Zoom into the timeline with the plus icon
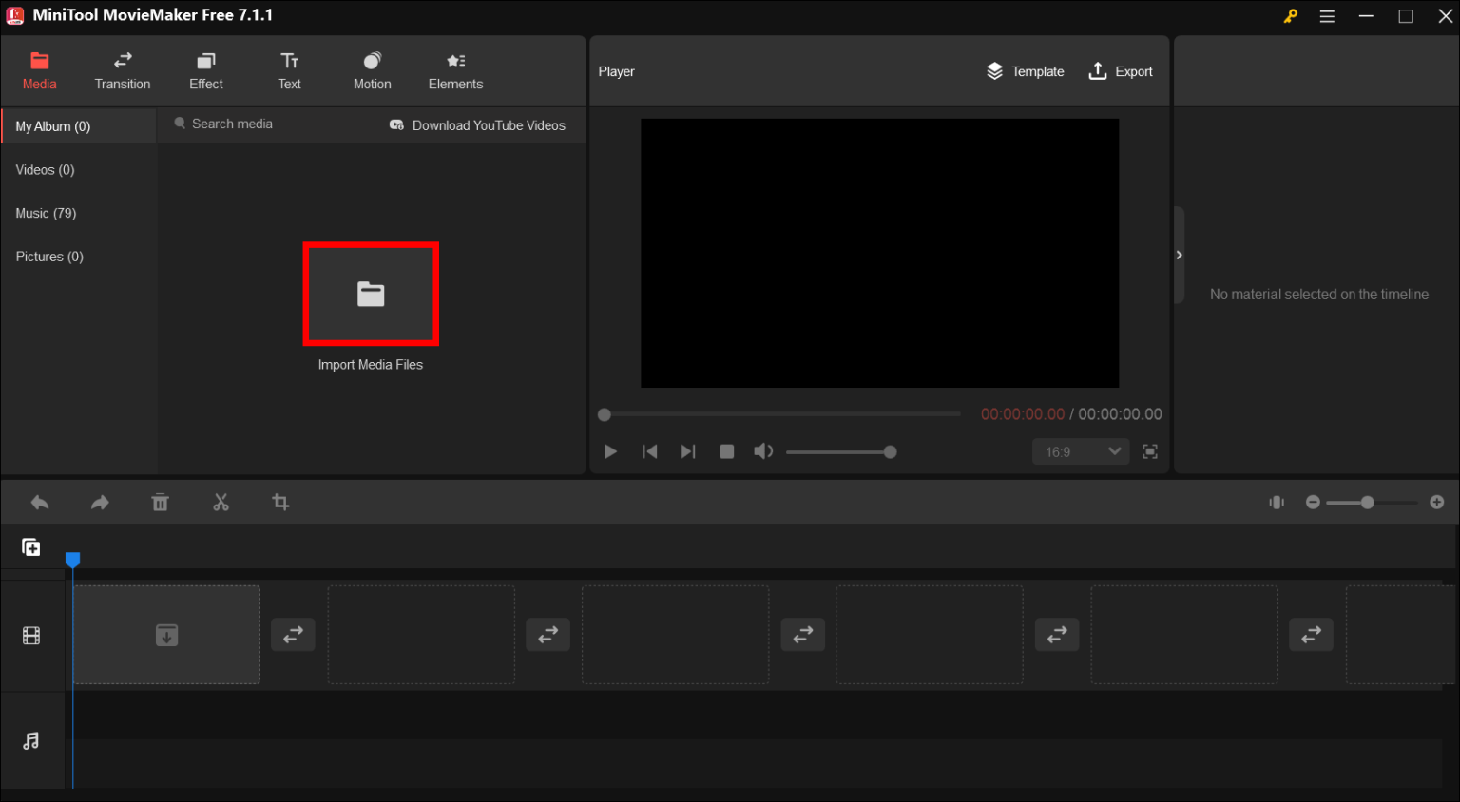Screen dimensions: 1460x802 pos(1437,502)
